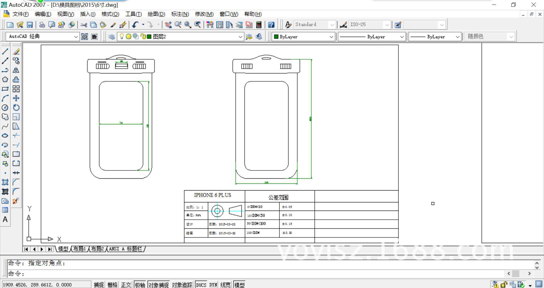
Task: Launch the Multiline Text tool
Action: 5,219
